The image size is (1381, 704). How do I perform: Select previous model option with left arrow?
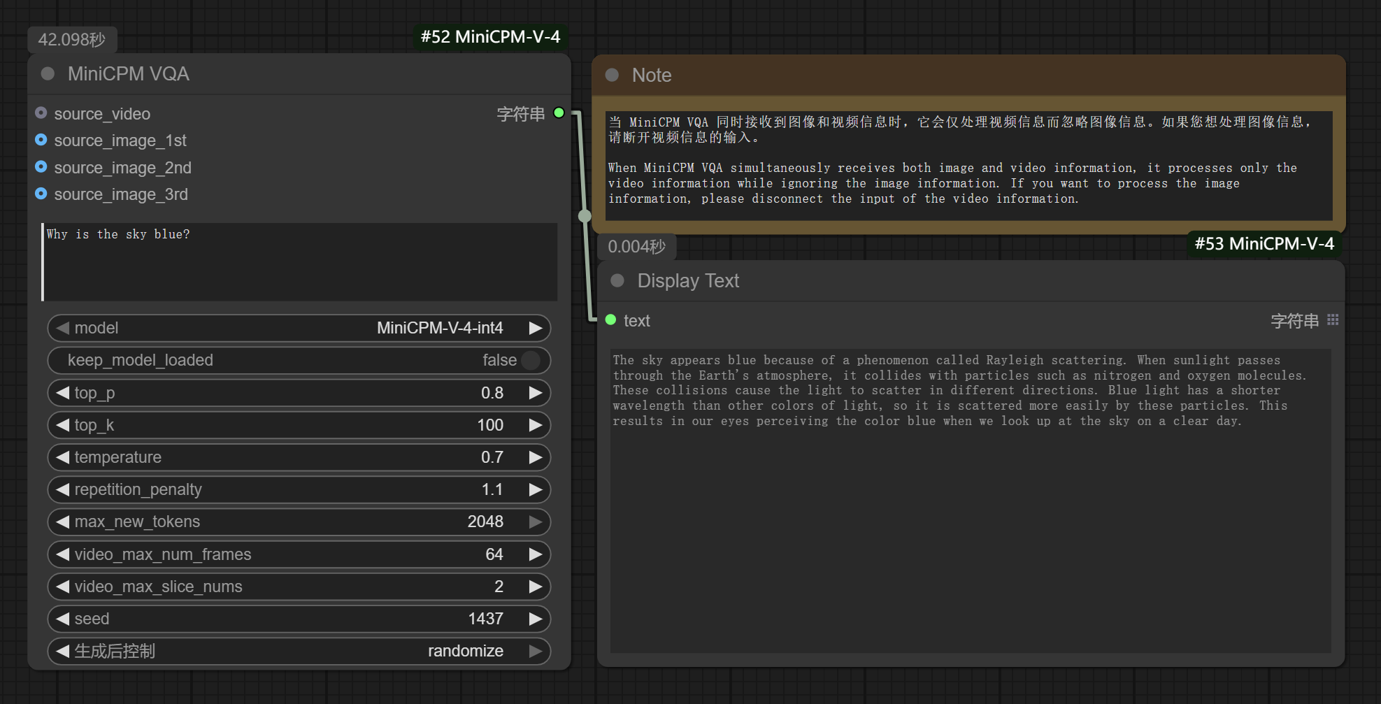[x=63, y=328]
